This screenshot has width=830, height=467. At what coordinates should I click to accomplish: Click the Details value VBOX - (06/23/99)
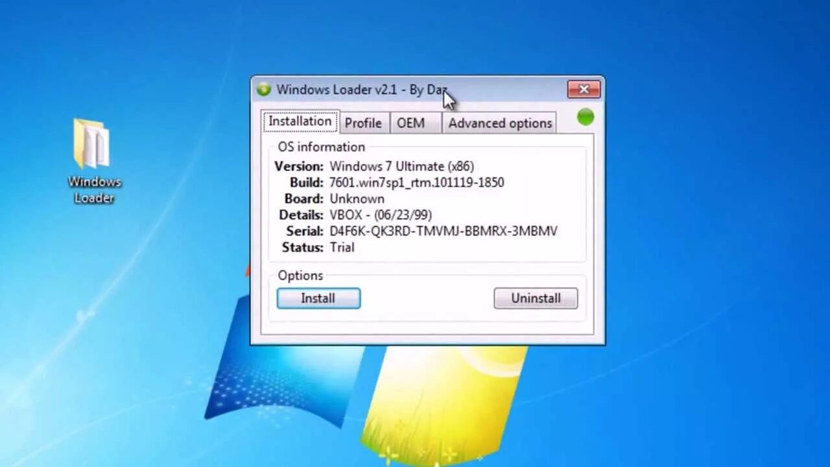tap(381, 215)
